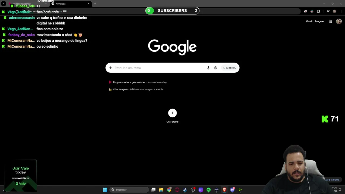Open the Google account avatar on page
This screenshot has height=194, width=345.
point(339,22)
